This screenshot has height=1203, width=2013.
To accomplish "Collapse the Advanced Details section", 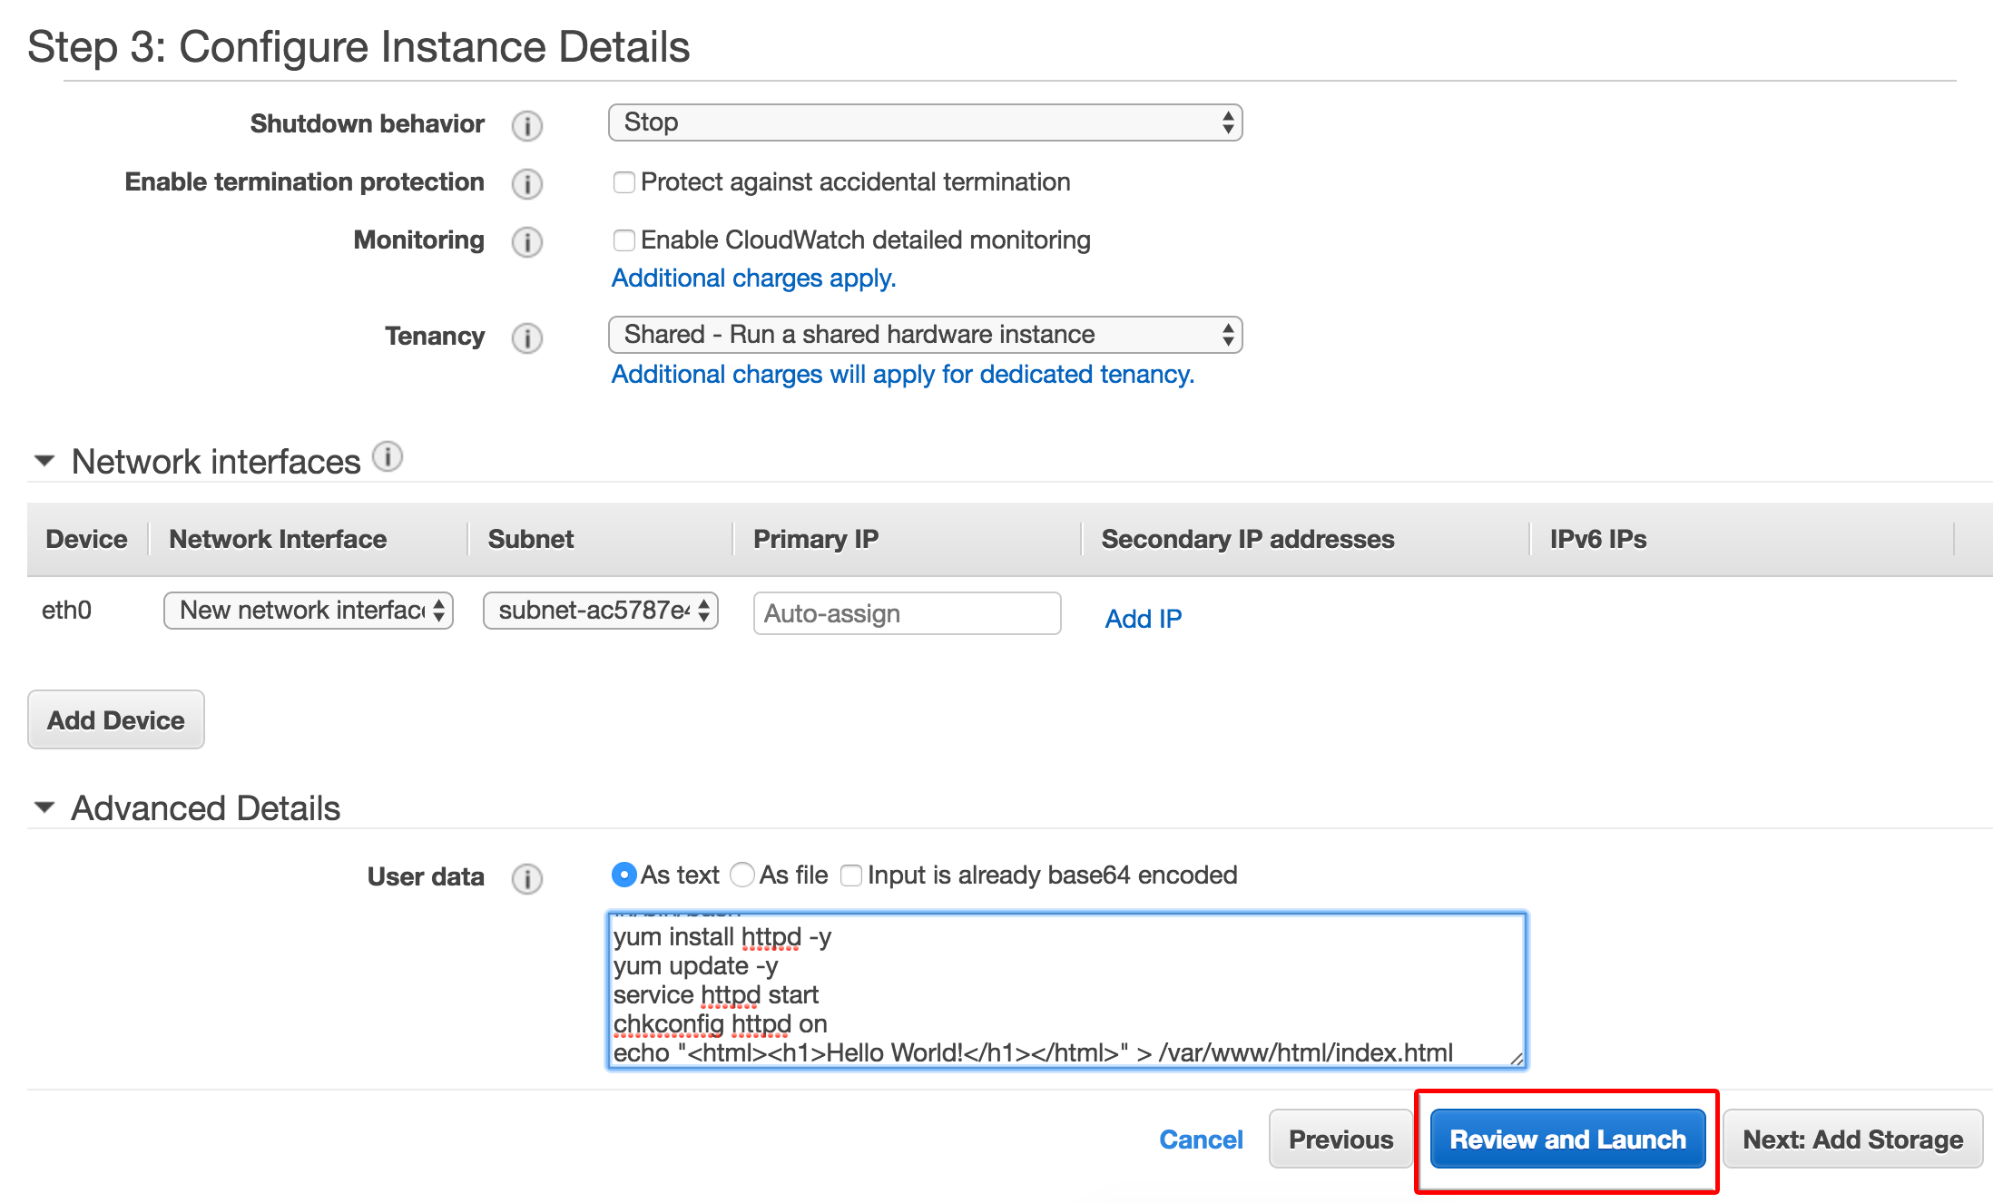I will pos(44,807).
